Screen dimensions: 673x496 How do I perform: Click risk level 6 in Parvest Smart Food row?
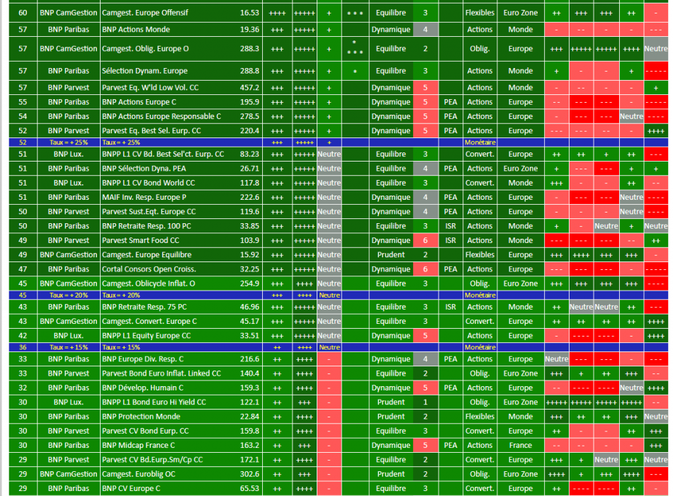click(x=425, y=240)
